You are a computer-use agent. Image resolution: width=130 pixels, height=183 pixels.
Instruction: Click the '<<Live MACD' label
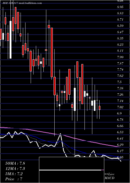click(109, 176)
